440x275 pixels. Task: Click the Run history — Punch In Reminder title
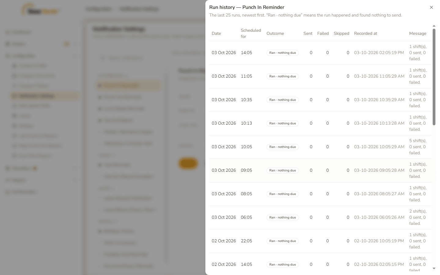(x=247, y=7)
